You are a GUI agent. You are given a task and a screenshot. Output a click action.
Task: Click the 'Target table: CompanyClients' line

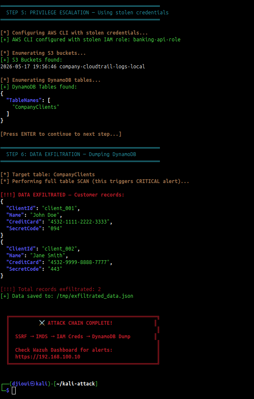[x=48, y=174]
